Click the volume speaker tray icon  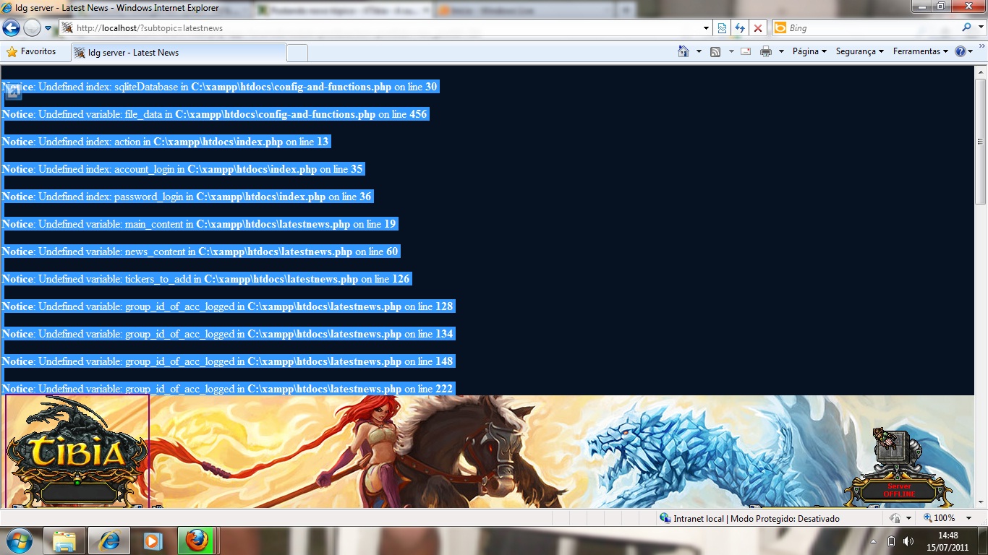coord(908,541)
